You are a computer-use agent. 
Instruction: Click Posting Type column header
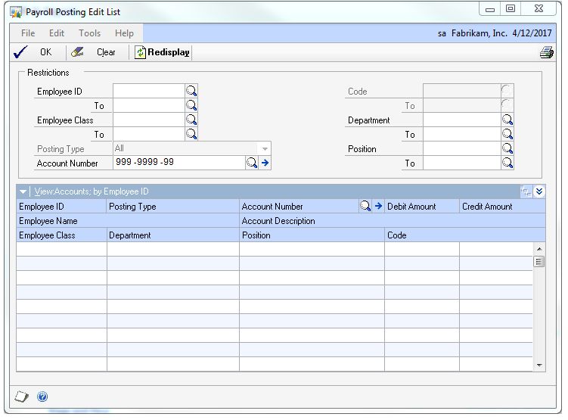173,206
